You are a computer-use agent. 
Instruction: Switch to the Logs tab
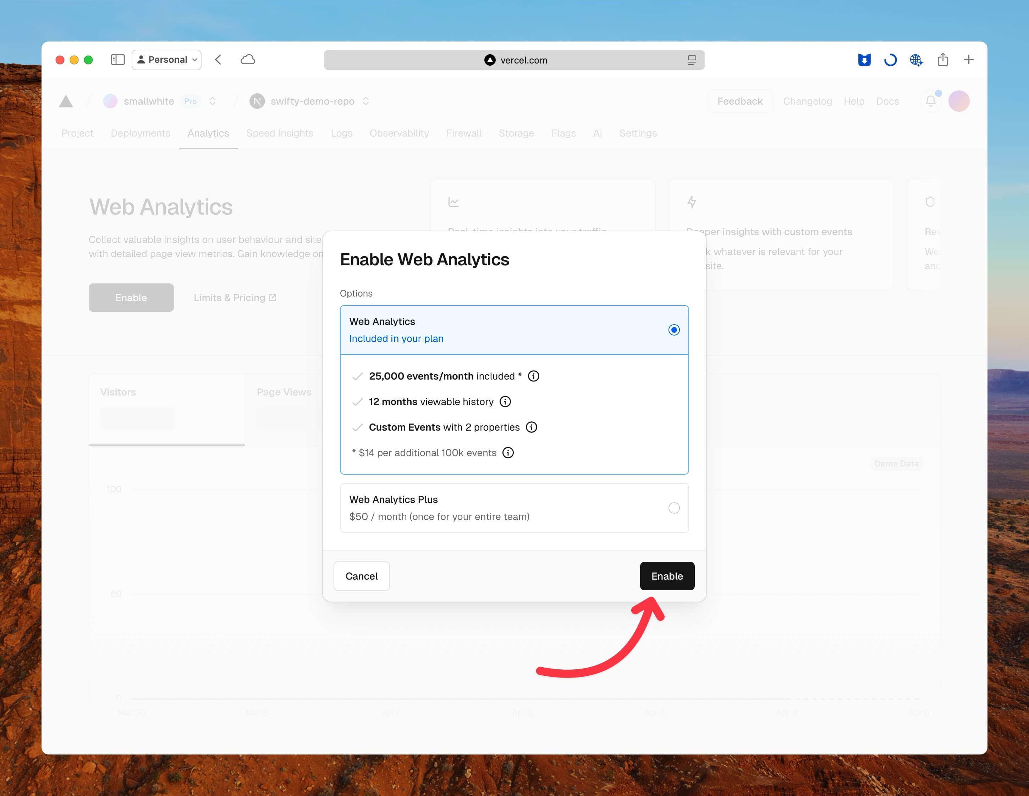342,133
